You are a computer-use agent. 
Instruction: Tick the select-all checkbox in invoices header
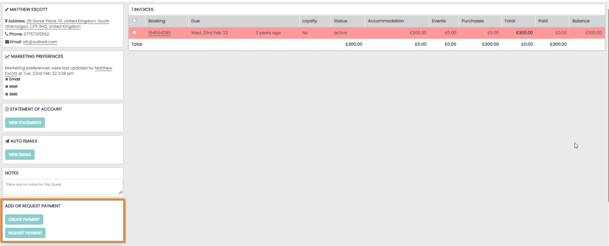(x=134, y=21)
